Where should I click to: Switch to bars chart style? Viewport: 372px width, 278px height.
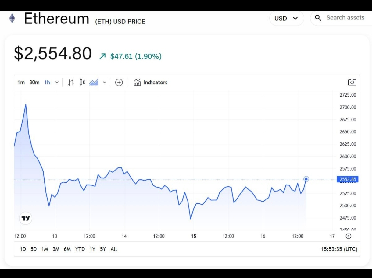(x=71, y=82)
